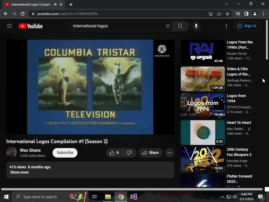Open Logos From the 1990s thumbnail
The width and height of the screenshot is (269, 202).
(x=203, y=52)
